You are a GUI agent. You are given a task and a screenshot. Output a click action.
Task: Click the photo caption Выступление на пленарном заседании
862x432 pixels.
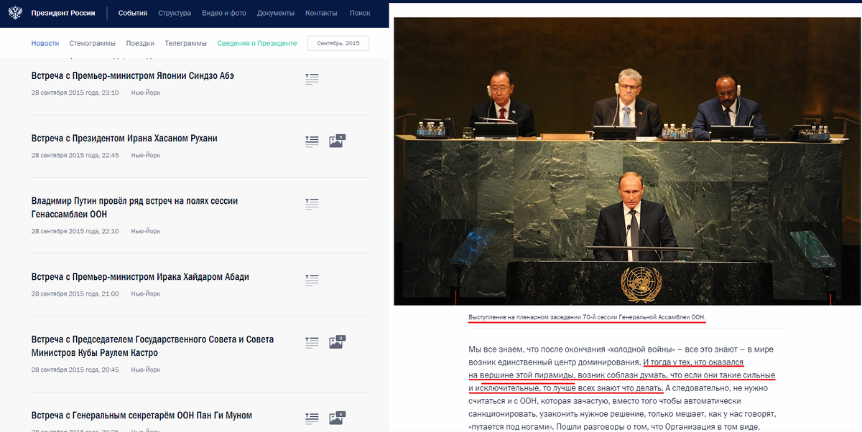[x=587, y=317]
